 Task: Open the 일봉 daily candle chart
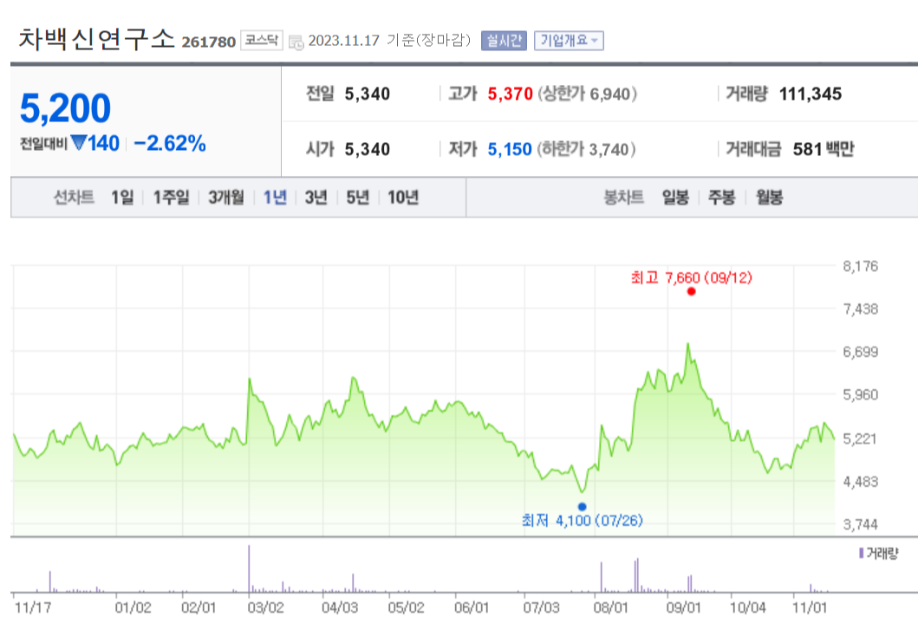[x=675, y=198]
